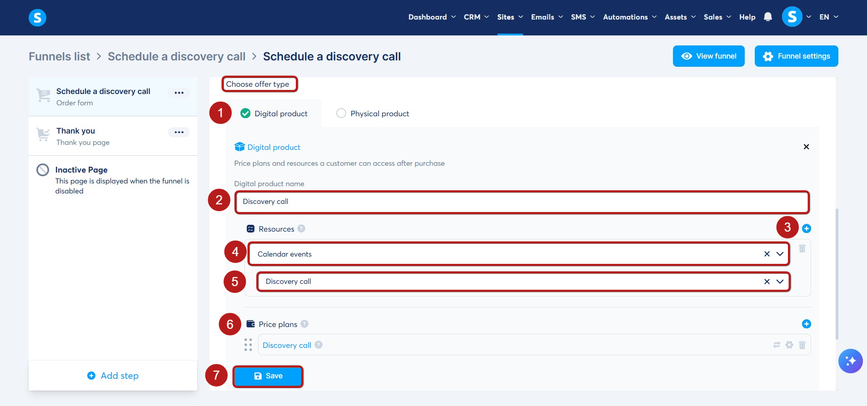
Task: Open the user profile avatar
Action: (x=792, y=17)
